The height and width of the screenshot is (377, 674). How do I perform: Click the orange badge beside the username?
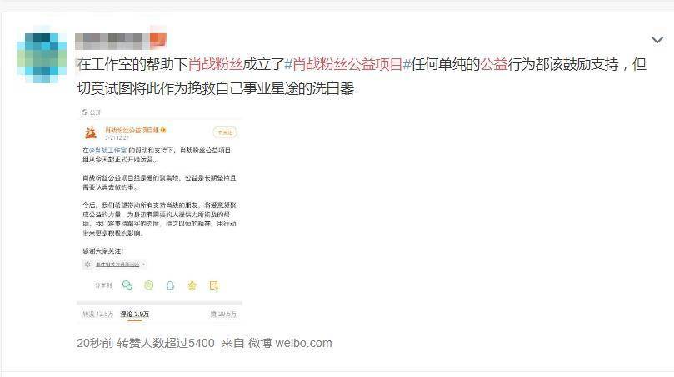pyautogui.click(x=157, y=40)
